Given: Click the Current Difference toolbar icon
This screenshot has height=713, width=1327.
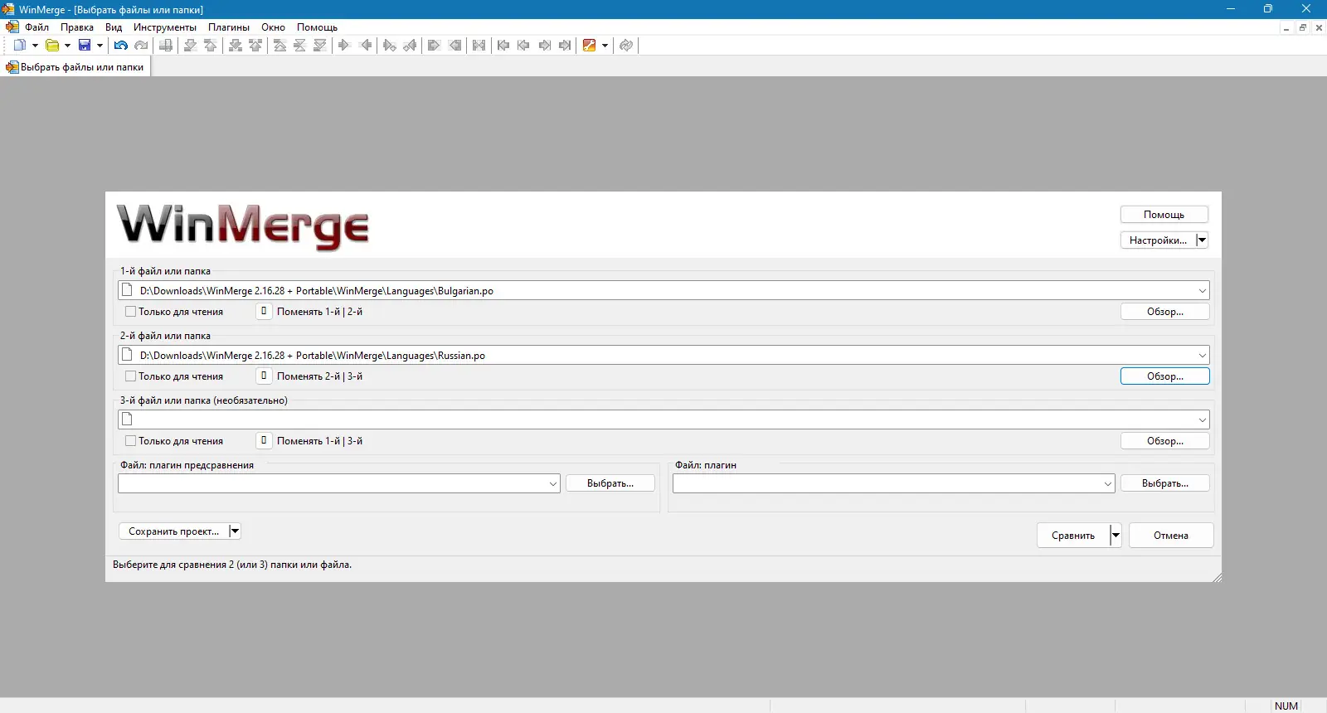Looking at the screenshot, I should point(299,46).
